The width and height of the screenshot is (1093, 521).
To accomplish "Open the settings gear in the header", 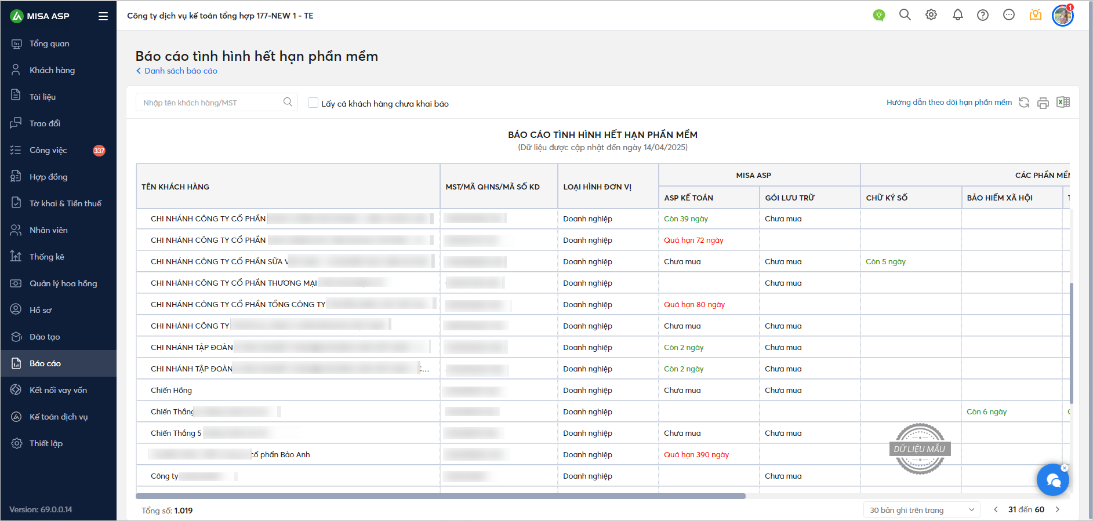I will pyautogui.click(x=931, y=15).
